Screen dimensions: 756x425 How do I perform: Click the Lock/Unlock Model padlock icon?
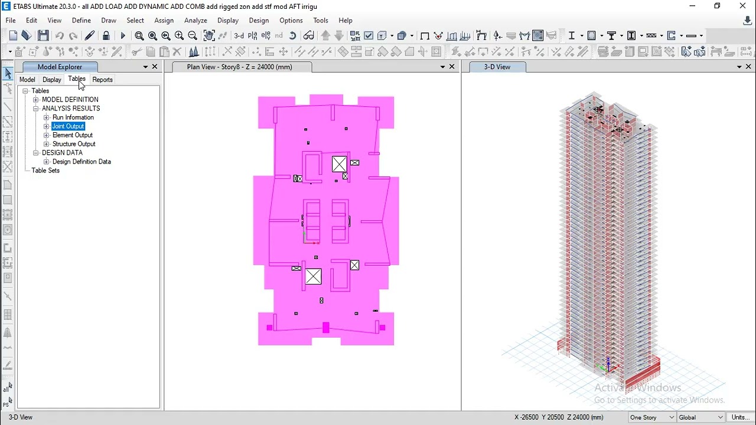(106, 36)
